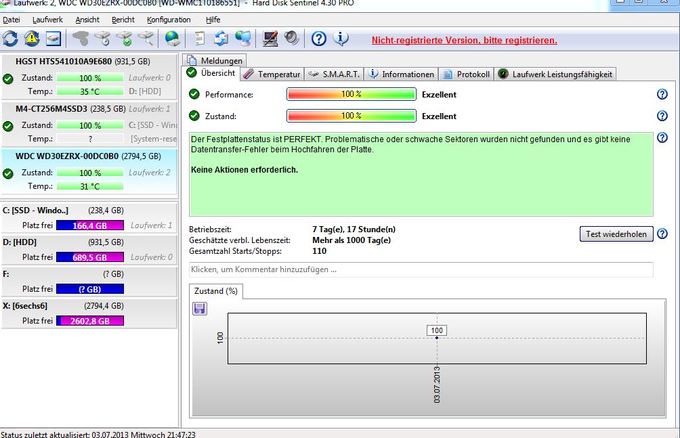Click help icon beside Zustand Exzellent row
The width and height of the screenshot is (680, 438).
[x=662, y=116]
